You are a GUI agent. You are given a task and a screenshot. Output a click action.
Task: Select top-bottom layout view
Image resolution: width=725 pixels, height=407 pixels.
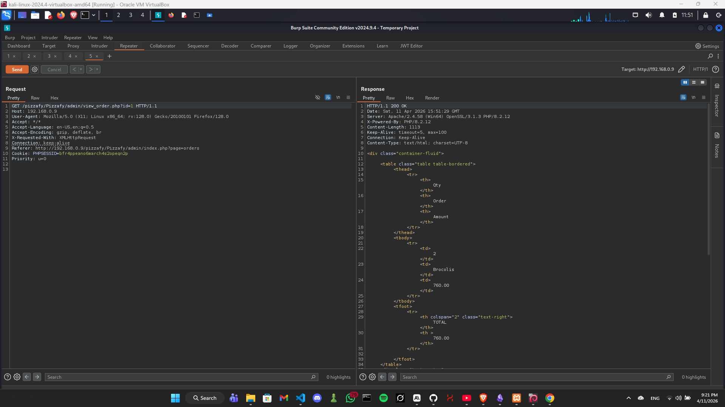click(x=694, y=82)
